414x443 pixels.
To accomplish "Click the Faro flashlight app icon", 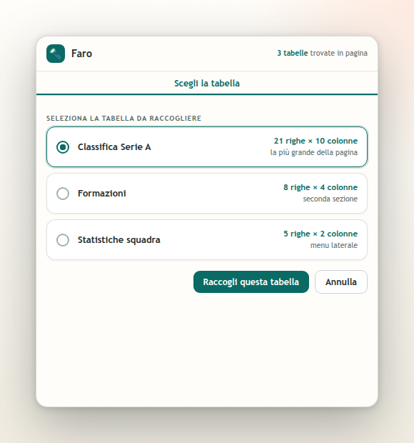I will [56, 54].
